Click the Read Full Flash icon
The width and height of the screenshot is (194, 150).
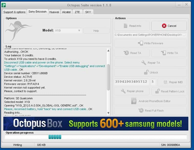pyautogui.click(x=141, y=110)
